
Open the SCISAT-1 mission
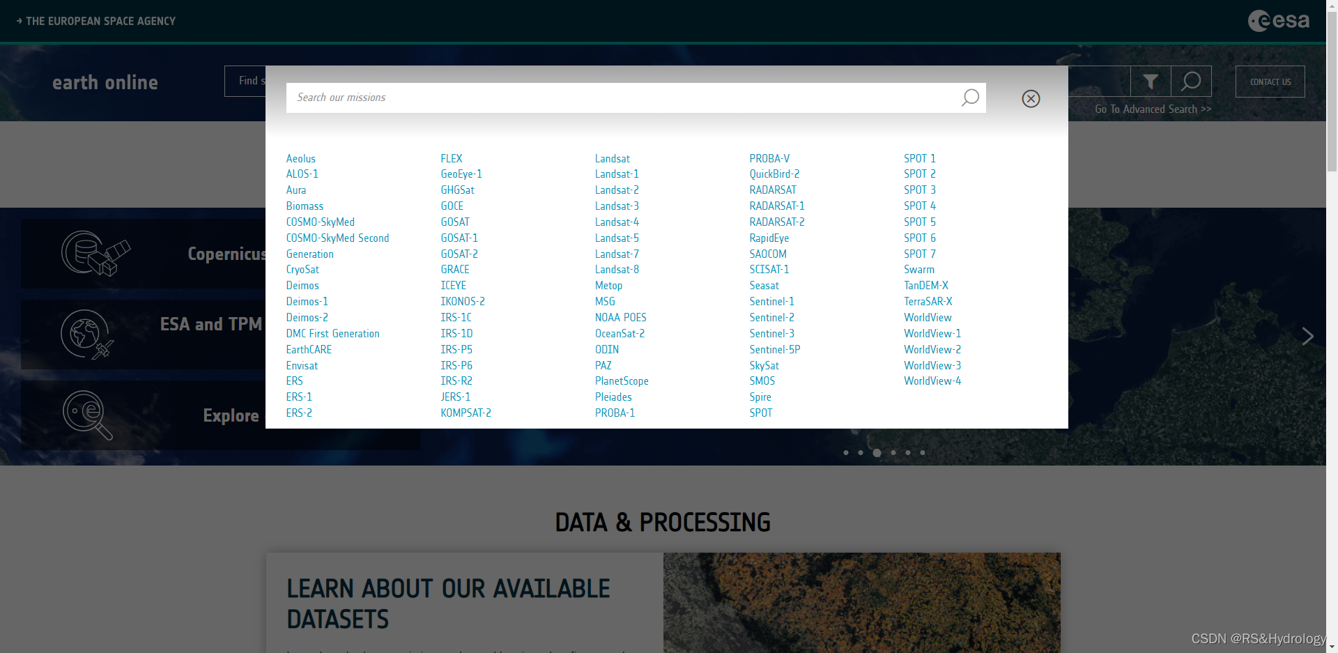769,270
